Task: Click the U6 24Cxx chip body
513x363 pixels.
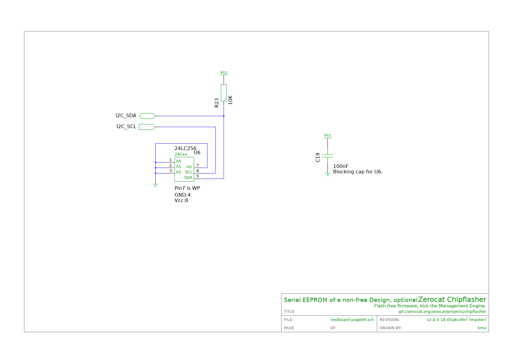Action: pyautogui.click(x=184, y=169)
